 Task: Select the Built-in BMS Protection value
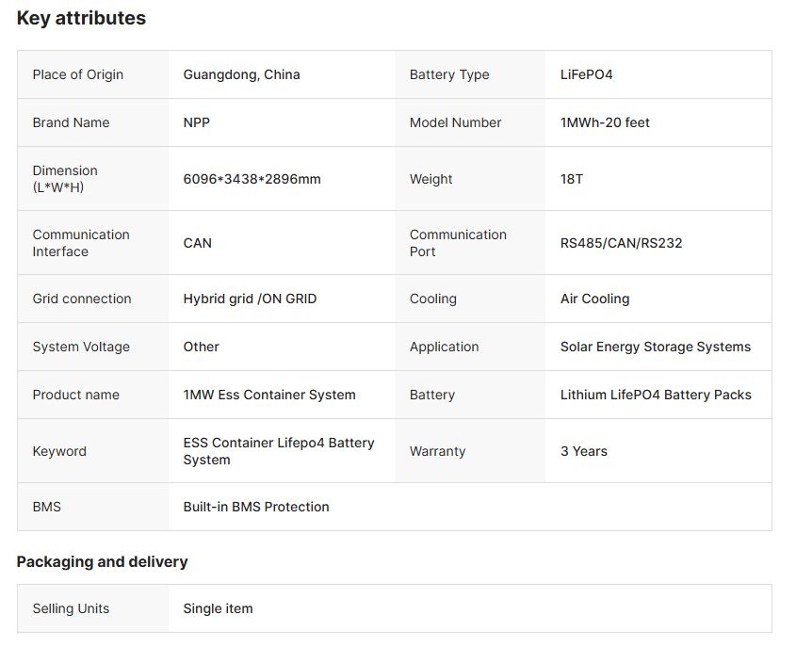(256, 507)
